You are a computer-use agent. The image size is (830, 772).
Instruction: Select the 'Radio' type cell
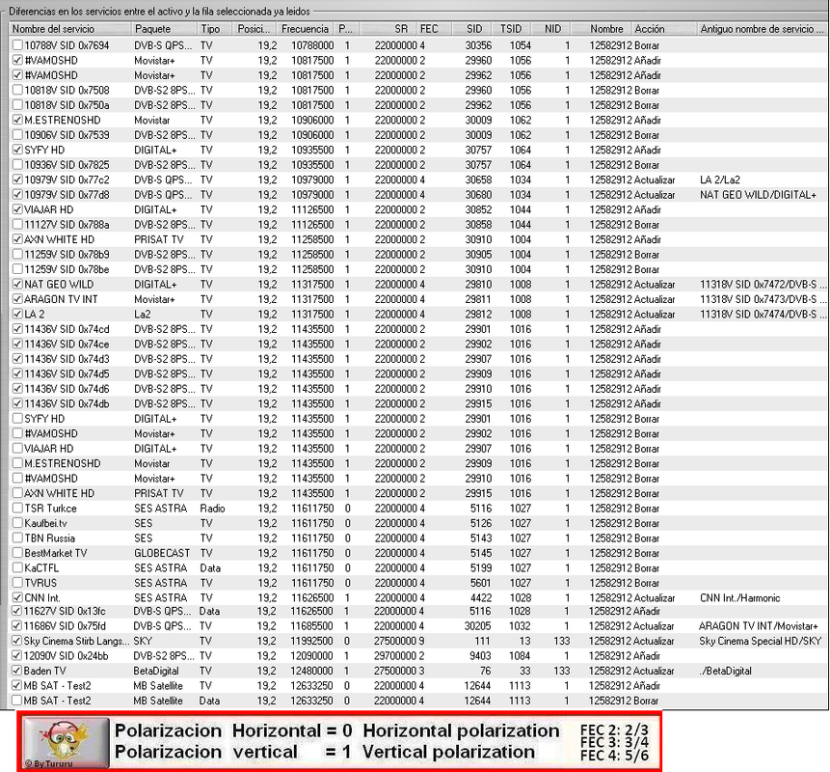212,509
